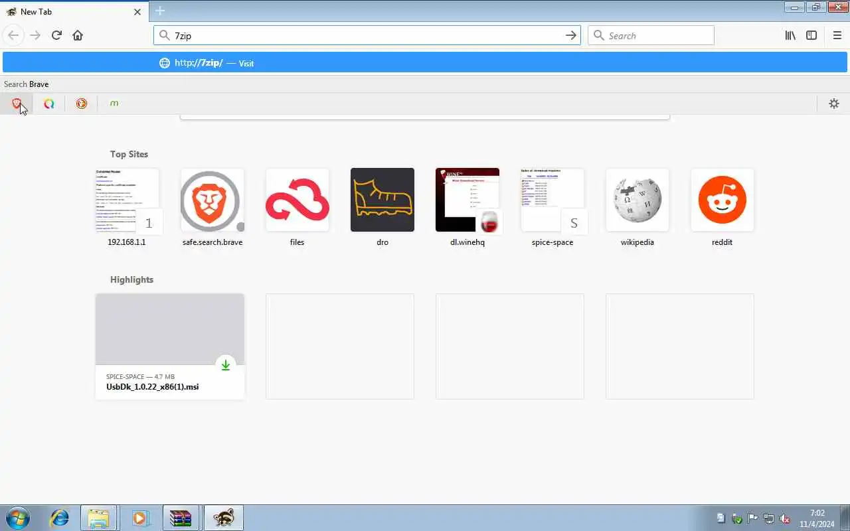Close the New Tab tab
Image resolution: width=850 pixels, height=531 pixels.
[137, 11]
